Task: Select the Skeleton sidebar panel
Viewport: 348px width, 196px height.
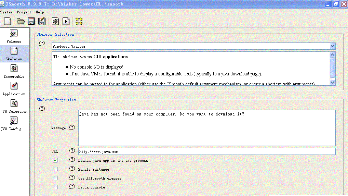Action: 14,54
